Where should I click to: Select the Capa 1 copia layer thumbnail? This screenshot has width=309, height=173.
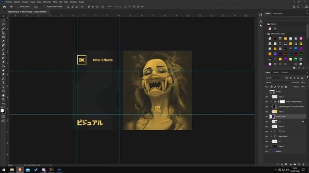point(272,116)
